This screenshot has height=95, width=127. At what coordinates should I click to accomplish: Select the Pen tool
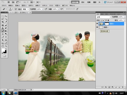point(3,37)
